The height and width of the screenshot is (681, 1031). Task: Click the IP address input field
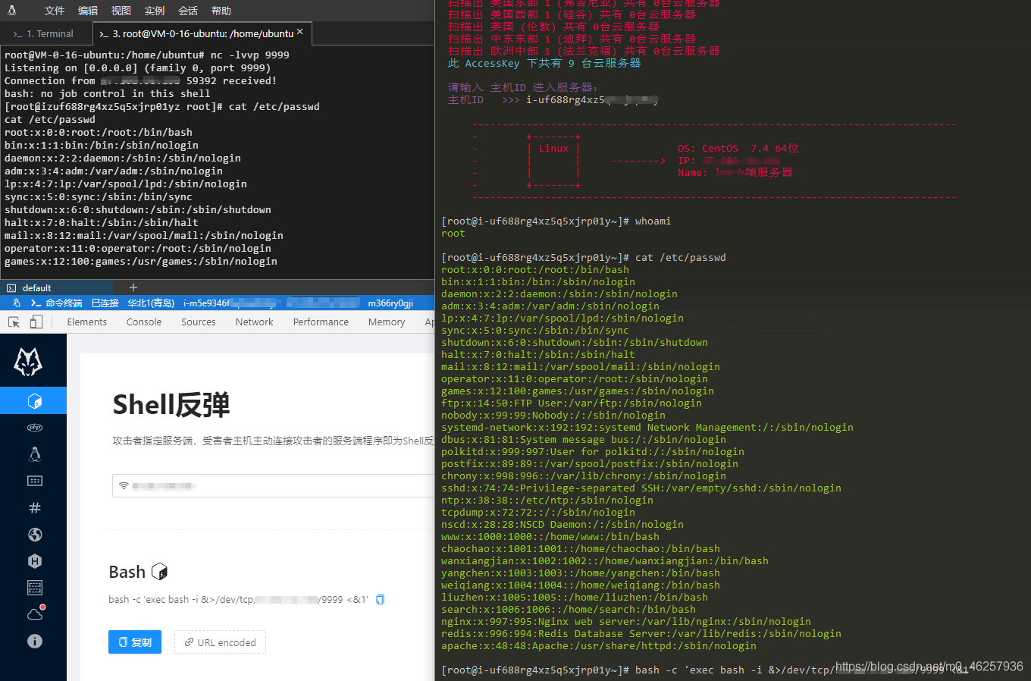click(274, 485)
